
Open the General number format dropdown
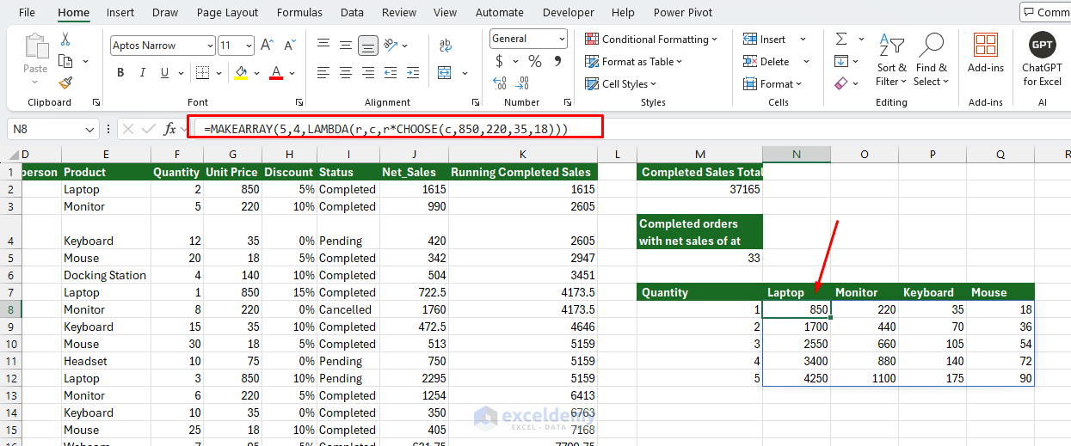562,39
